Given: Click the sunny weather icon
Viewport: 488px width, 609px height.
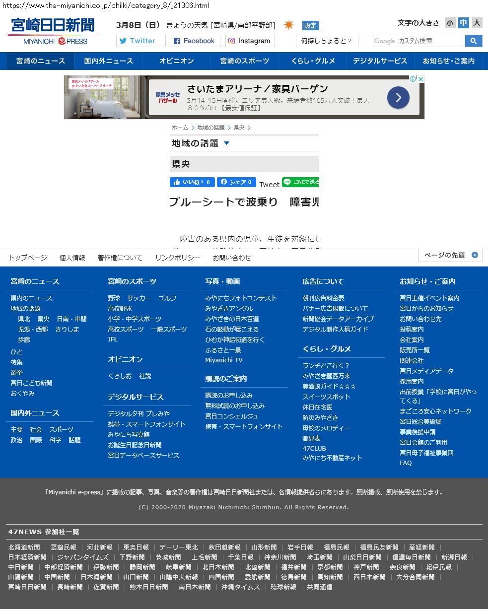Looking at the screenshot, I should tap(289, 25).
